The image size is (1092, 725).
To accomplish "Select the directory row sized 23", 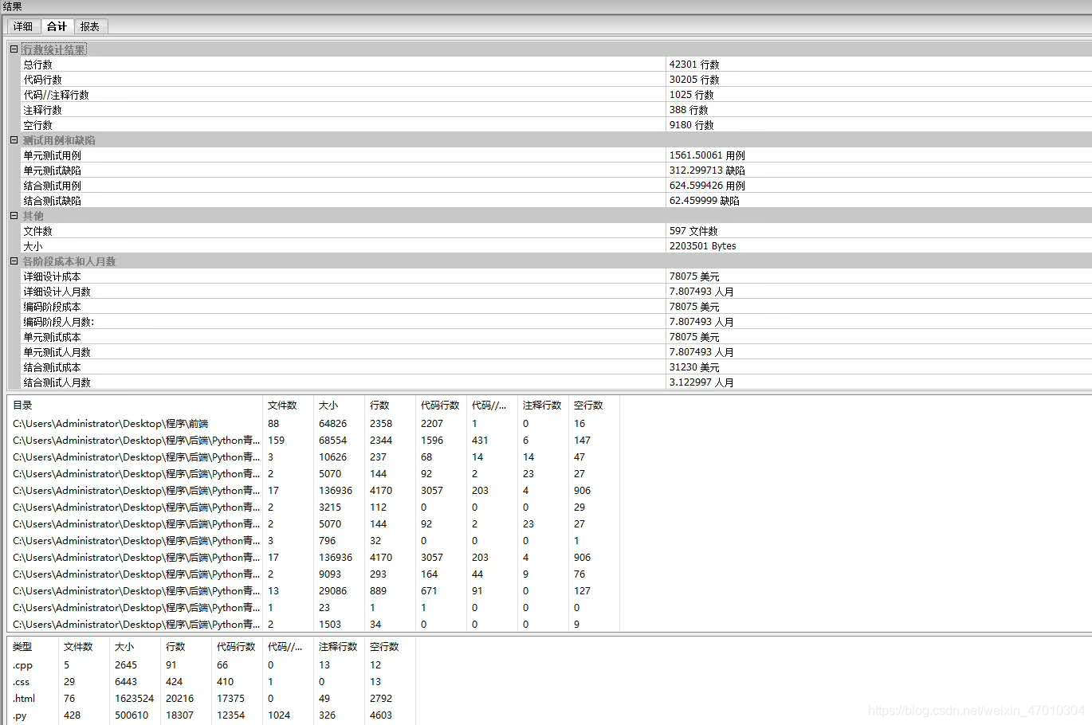I will [313, 608].
